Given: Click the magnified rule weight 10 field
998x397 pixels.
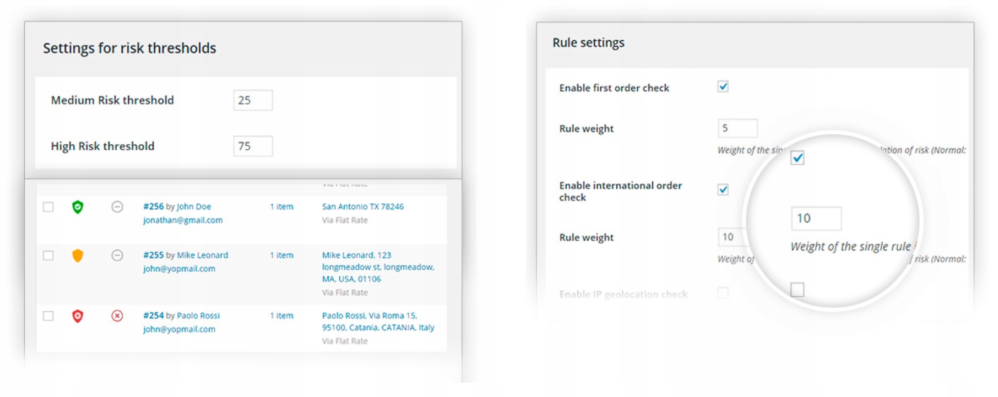Looking at the screenshot, I should [816, 219].
